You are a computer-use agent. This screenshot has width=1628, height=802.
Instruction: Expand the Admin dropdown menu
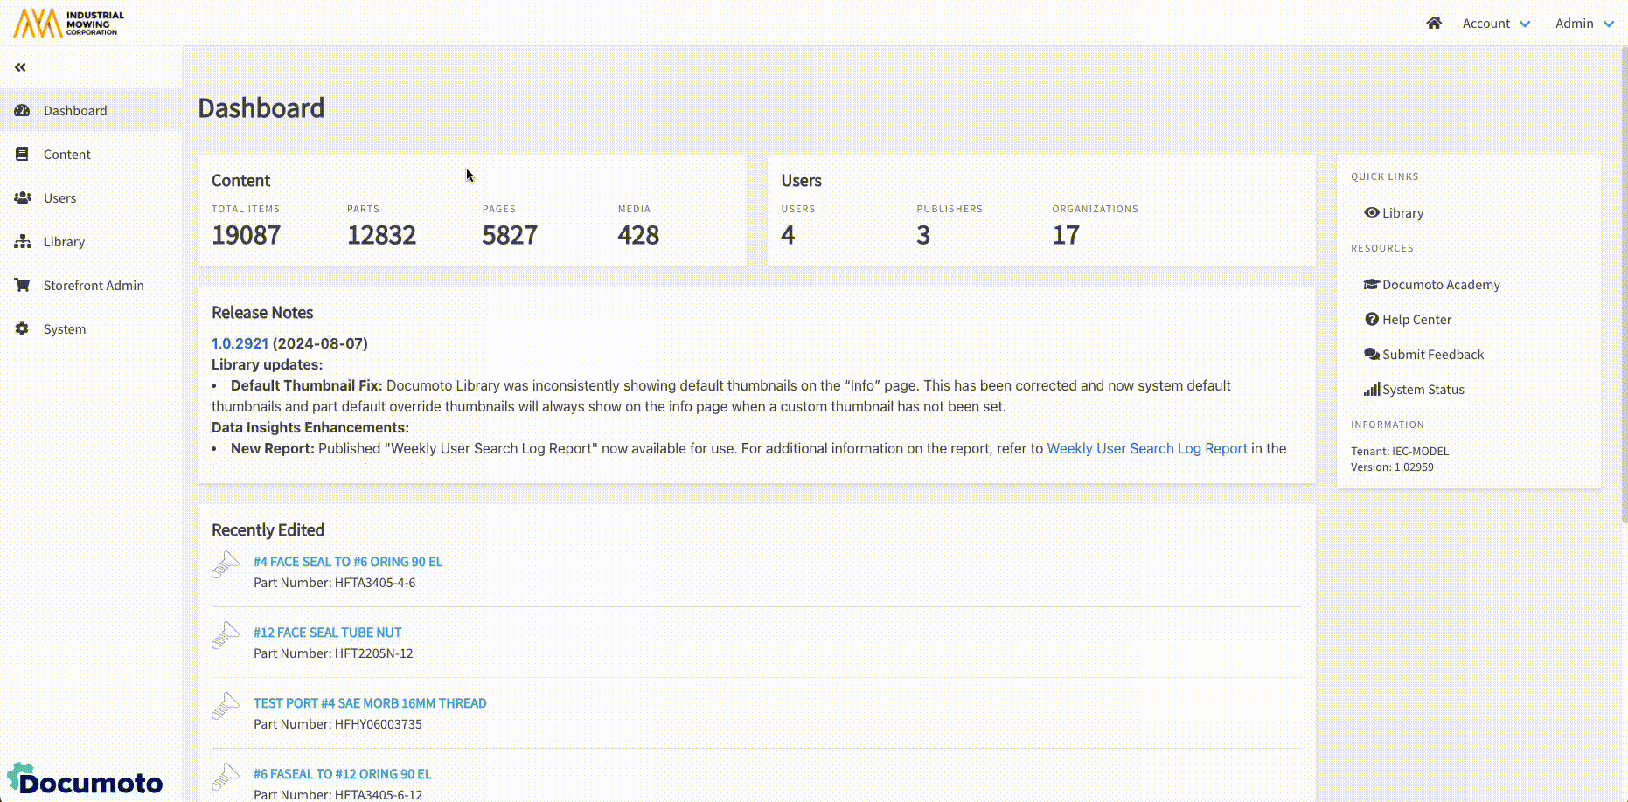[1583, 24]
